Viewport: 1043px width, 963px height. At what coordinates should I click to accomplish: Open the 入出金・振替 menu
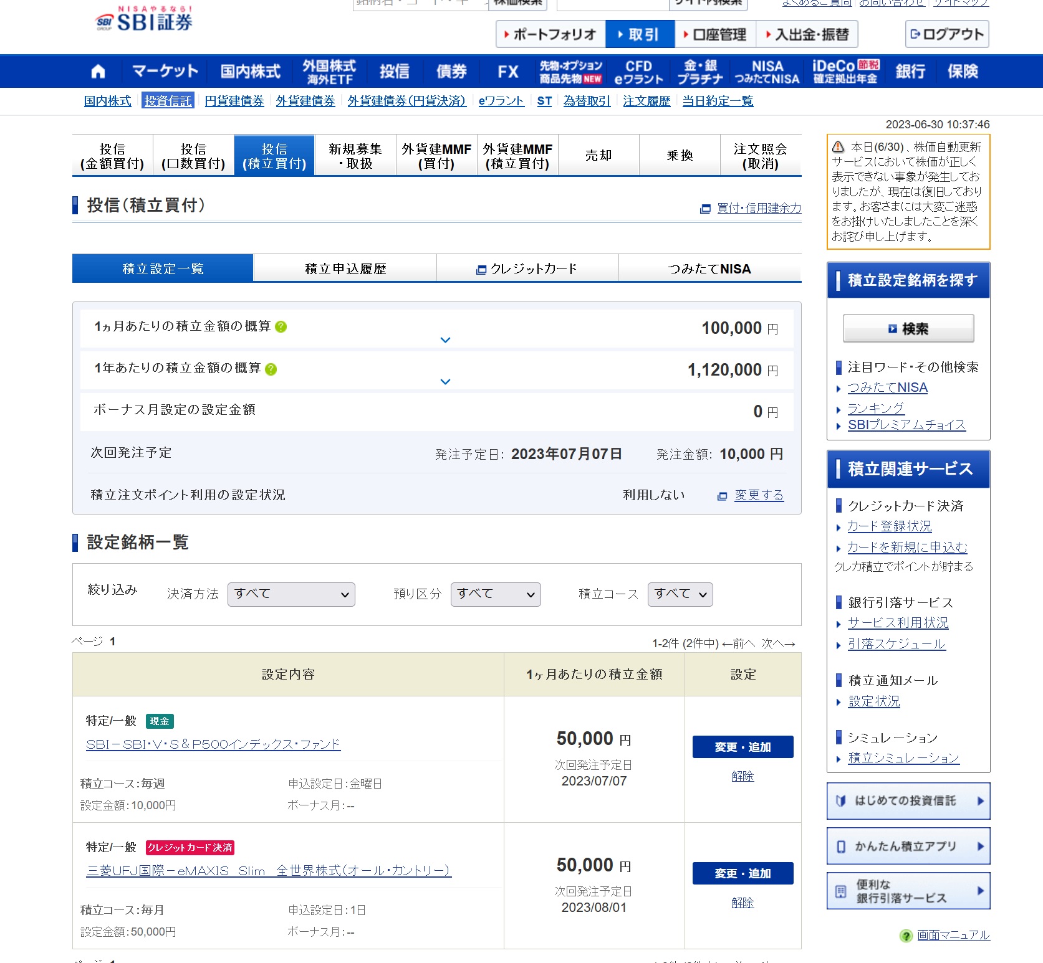click(807, 34)
